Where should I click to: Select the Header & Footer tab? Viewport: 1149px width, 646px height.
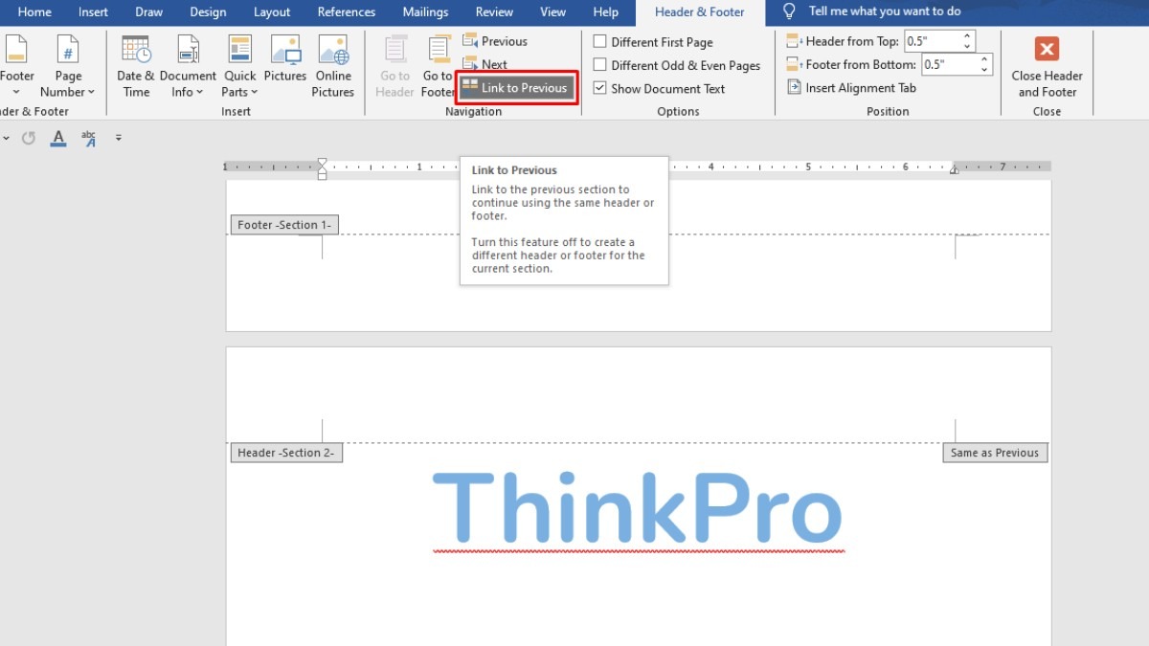point(700,11)
